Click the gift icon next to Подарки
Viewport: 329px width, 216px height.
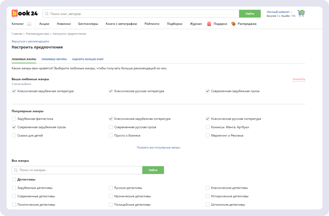point(209,24)
